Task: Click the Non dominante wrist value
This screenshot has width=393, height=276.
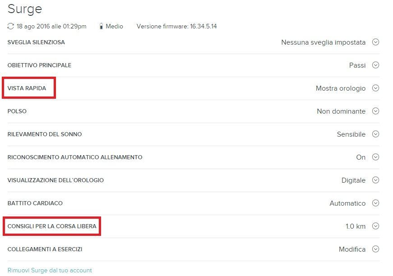Action: coord(341,111)
